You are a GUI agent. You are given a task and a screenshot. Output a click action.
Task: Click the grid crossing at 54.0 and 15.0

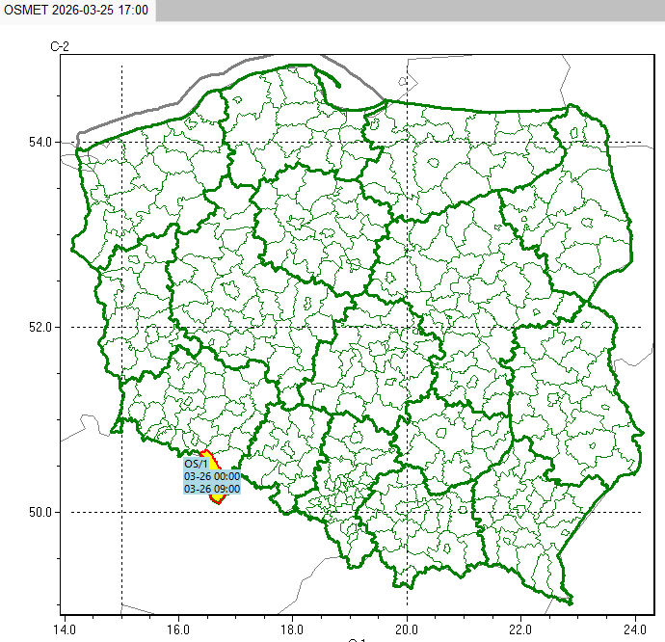pos(121,143)
